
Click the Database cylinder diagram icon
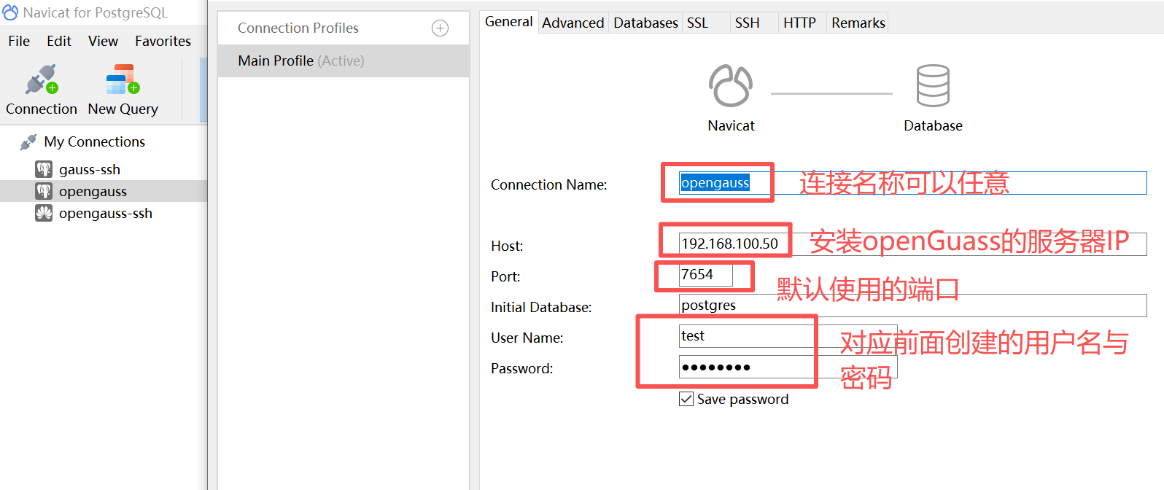pyautogui.click(x=933, y=85)
